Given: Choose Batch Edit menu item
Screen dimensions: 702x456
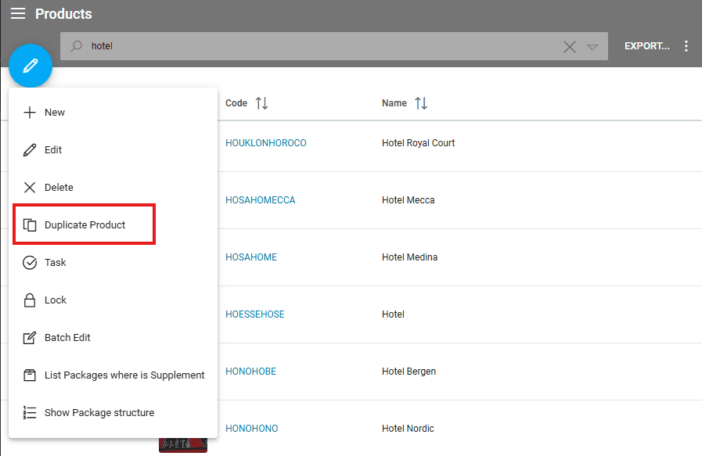Looking at the screenshot, I should [x=67, y=338].
